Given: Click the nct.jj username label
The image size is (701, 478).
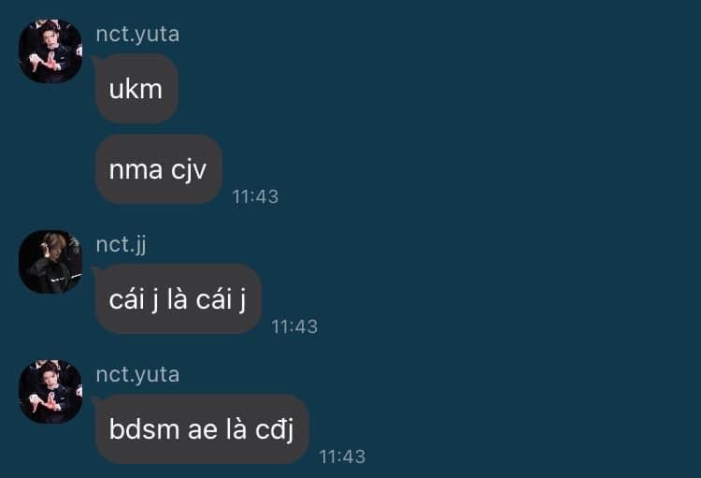Looking at the screenshot, I should click(x=122, y=245).
